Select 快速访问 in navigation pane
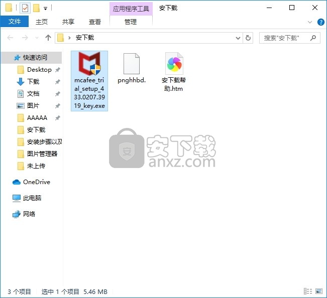This screenshot has height=298, width=327. pyautogui.click(x=31, y=58)
